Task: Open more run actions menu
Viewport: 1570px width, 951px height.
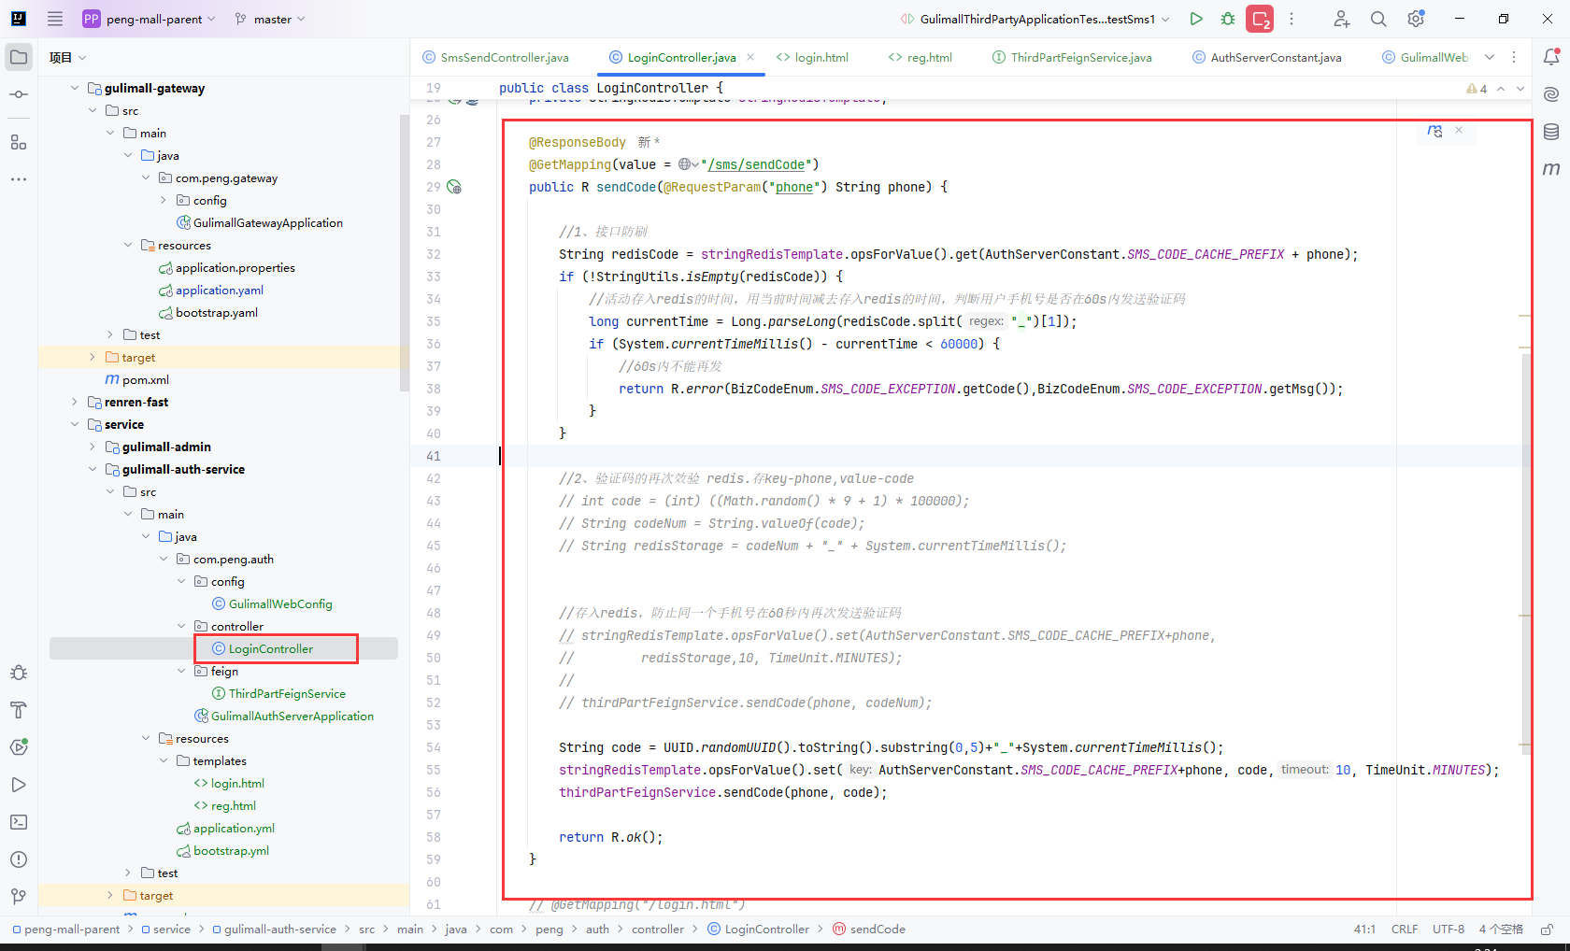Action: coord(1292,19)
